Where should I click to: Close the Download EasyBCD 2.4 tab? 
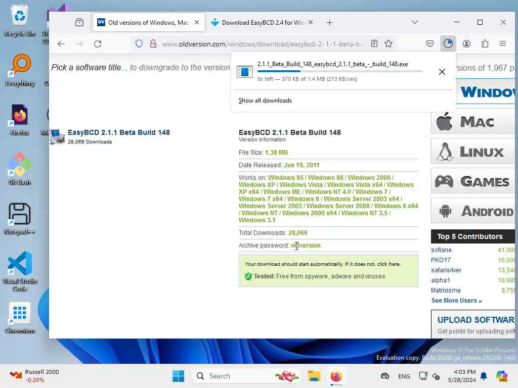(x=311, y=22)
